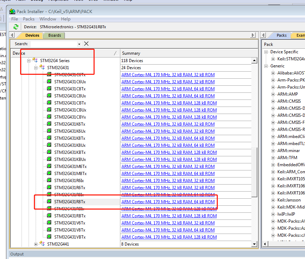Open the Packs menu
Screen dimensions: 305x259
tap(29, 19)
